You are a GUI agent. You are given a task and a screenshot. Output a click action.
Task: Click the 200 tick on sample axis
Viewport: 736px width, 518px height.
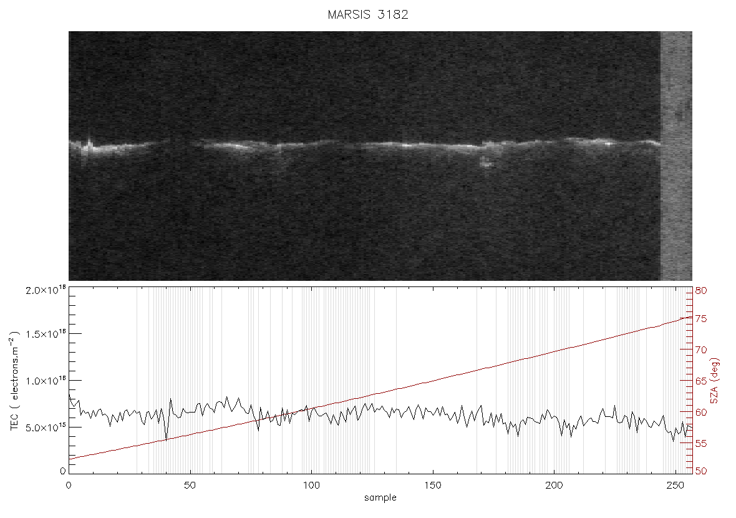point(554,486)
